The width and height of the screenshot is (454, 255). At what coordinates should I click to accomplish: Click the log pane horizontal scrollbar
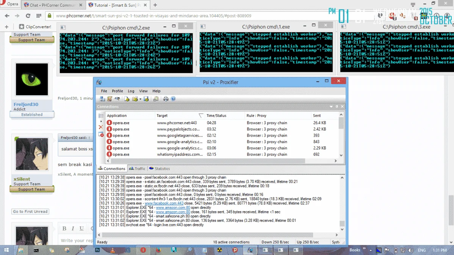pyautogui.click(x=207, y=235)
